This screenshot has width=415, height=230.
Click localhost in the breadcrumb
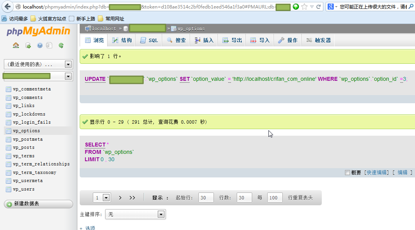coord(104,29)
